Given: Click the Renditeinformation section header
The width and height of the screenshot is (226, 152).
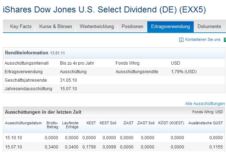Looking at the screenshot, I should 27,53.
